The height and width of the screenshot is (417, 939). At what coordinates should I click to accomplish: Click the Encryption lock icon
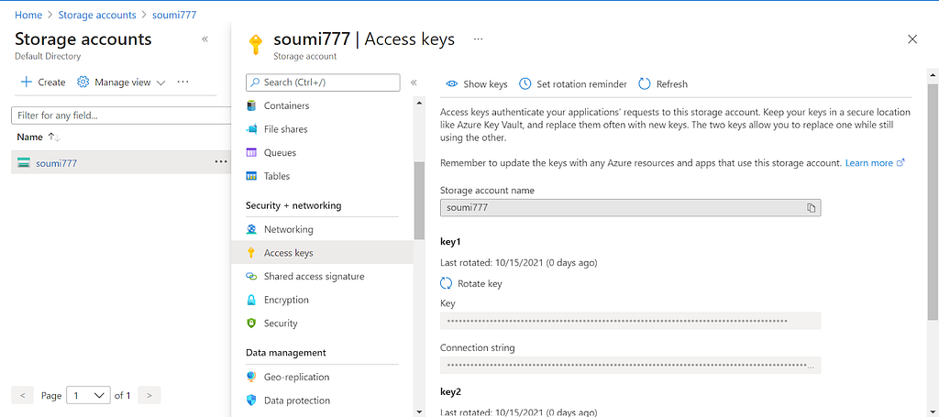(x=251, y=300)
